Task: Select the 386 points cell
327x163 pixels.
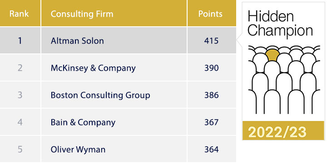Action: (x=211, y=95)
